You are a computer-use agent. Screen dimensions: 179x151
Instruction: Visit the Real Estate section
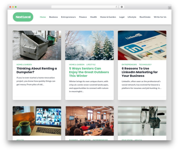(145, 17)
